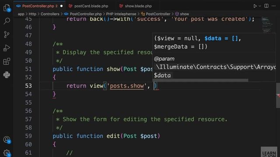Select the 'PostController' class breadcrumb

pyautogui.click(x=158, y=14)
